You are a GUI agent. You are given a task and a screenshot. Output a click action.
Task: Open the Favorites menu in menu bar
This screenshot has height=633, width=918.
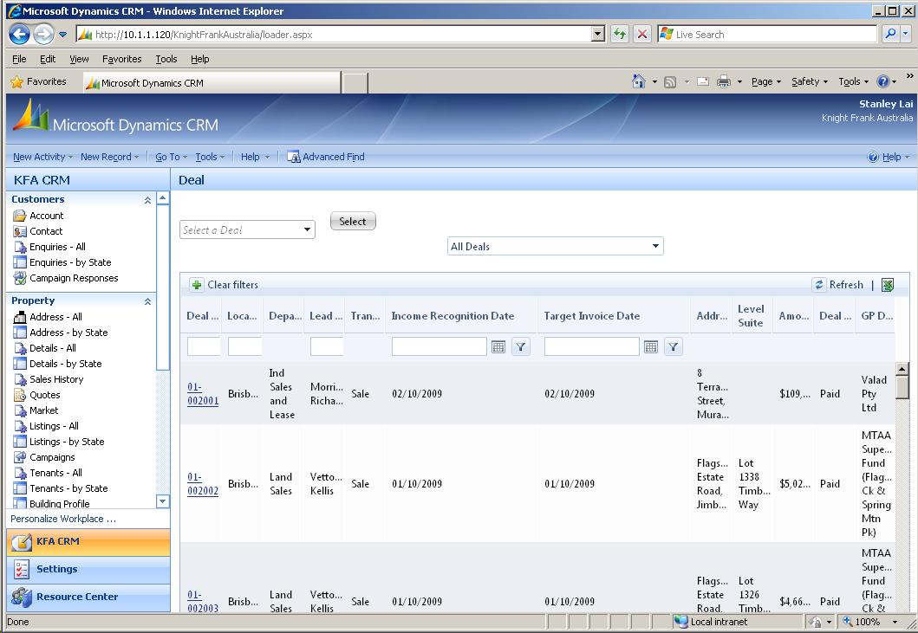(121, 59)
